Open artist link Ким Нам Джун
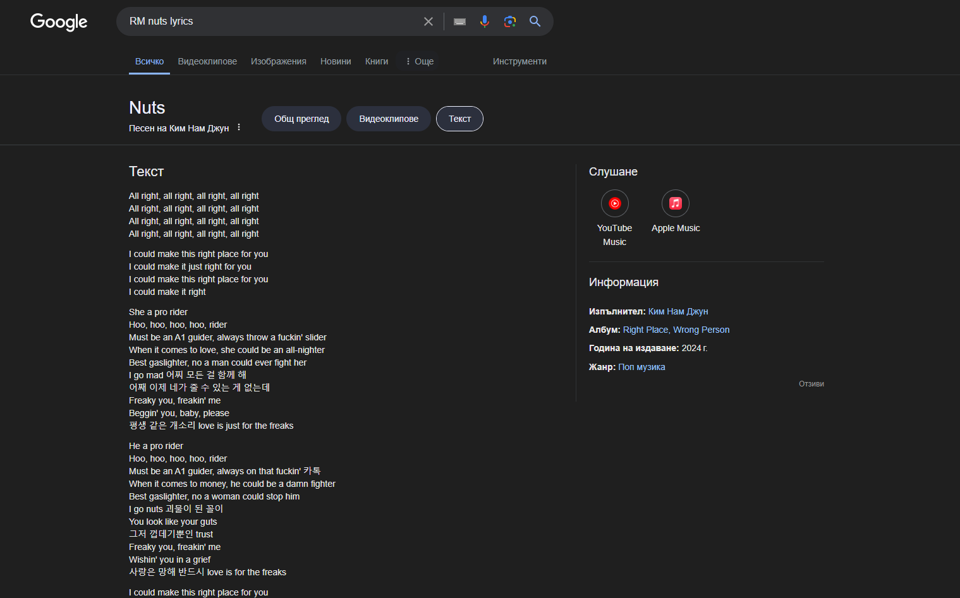This screenshot has height=598, width=960. (677, 311)
